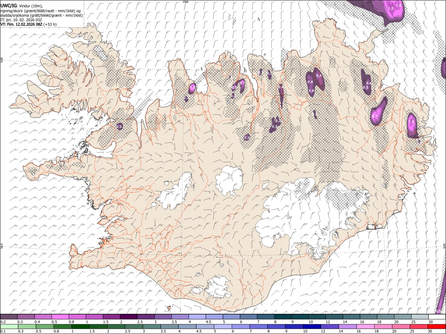Click the lower legend swatch between 16 and 18

coord(365,326)
